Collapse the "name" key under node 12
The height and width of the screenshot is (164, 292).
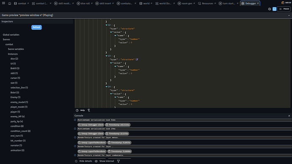[x=115, y=36]
